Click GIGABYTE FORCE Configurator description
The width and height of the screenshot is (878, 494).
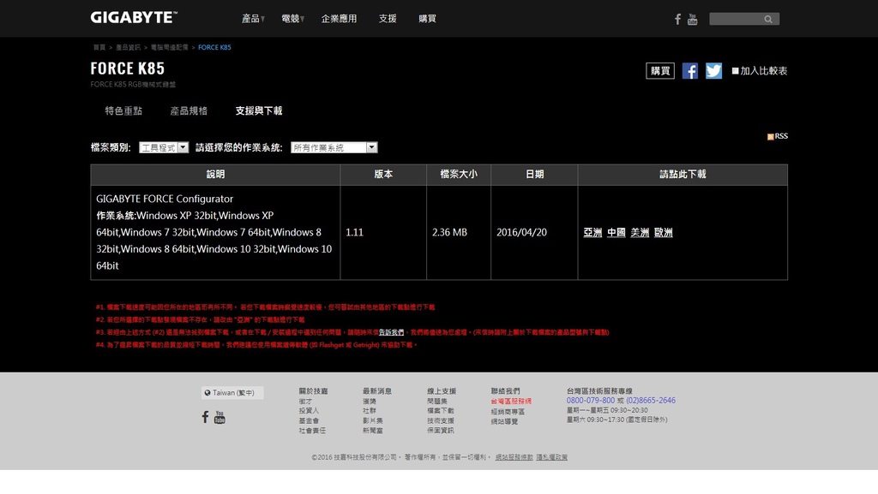165,199
